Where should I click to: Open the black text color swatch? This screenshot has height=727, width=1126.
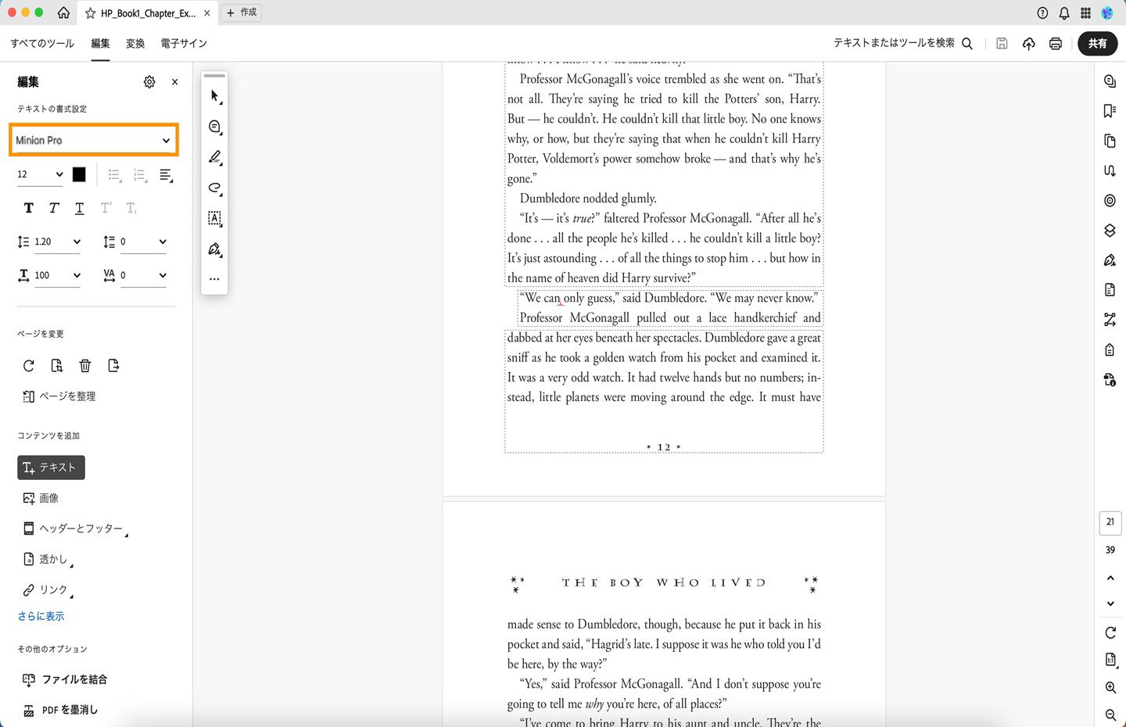(79, 174)
